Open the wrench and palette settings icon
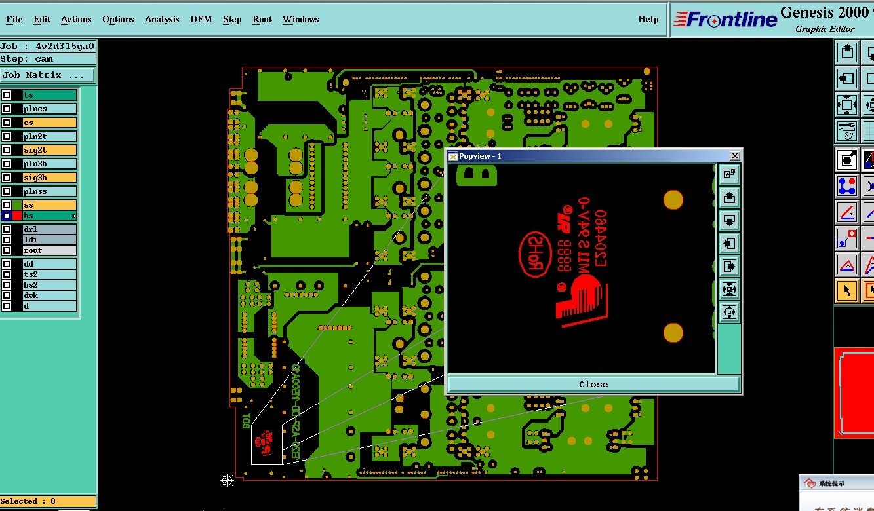 point(847,131)
